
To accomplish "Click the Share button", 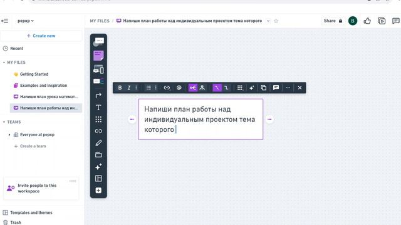I will point(333,21).
